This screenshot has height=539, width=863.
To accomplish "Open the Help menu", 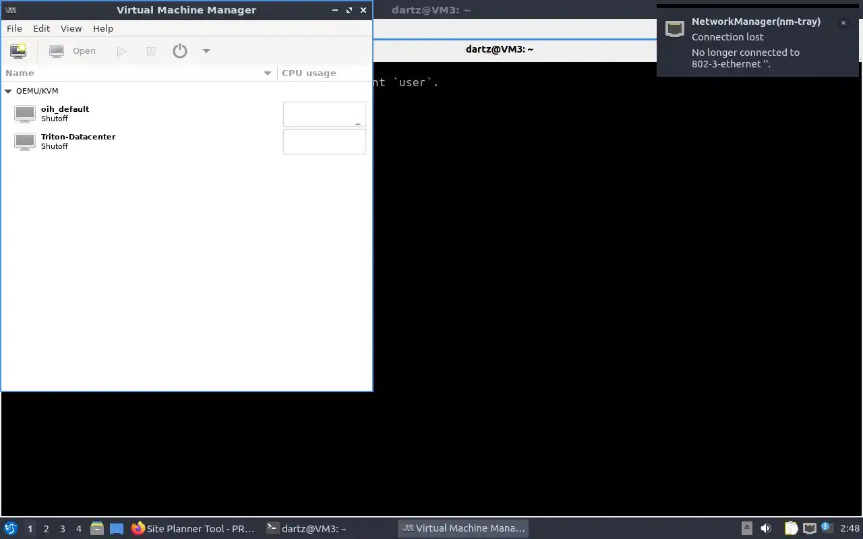I will 103,28.
